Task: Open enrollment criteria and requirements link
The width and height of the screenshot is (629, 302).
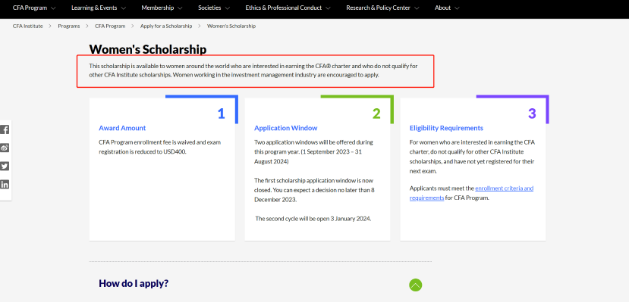Action: point(472,193)
